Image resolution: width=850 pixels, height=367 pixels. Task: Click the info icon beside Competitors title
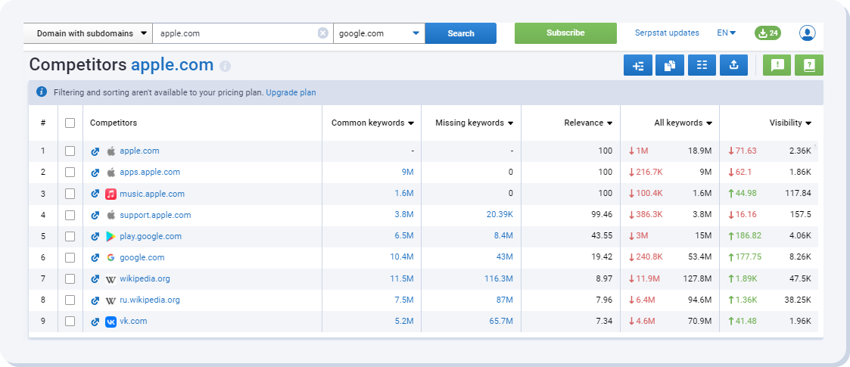click(225, 67)
